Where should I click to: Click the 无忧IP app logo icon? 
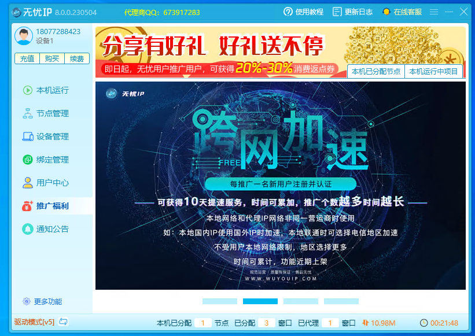click(x=16, y=12)
